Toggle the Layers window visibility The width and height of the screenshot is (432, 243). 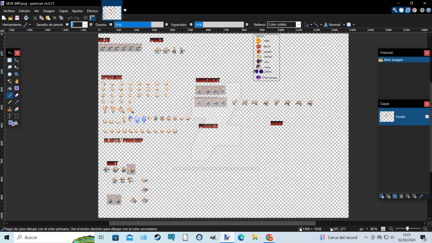pyautogui.click(x=408, y=10)
